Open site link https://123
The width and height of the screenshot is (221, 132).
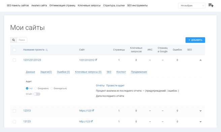[85, 110]
